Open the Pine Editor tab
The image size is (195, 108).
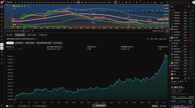point(9,35)
